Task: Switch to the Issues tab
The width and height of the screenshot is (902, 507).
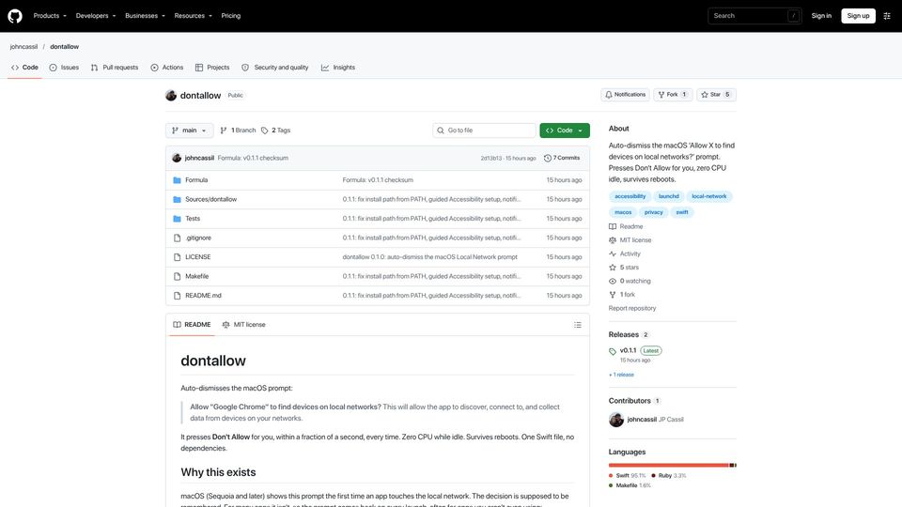Action: tap(64, 68)
